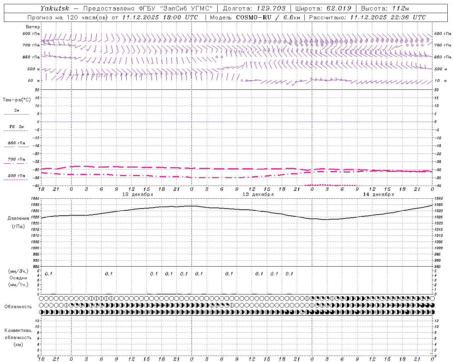Select the 'Предоставлено ФГБУ "ЗапСиб УГМС"' header text
Screen dimensions: 453x362
[148, 8]
